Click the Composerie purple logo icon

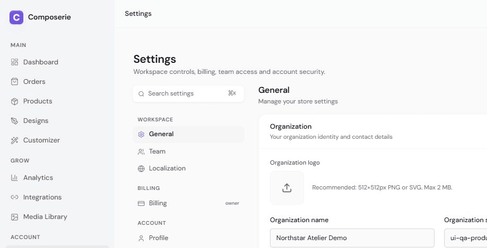(x=16, y=17)
